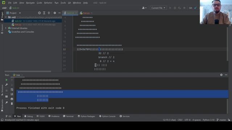Toggle scroll to end of console
Image resolution: width=232 pixels, height=130 pixels.
point(12,94)
